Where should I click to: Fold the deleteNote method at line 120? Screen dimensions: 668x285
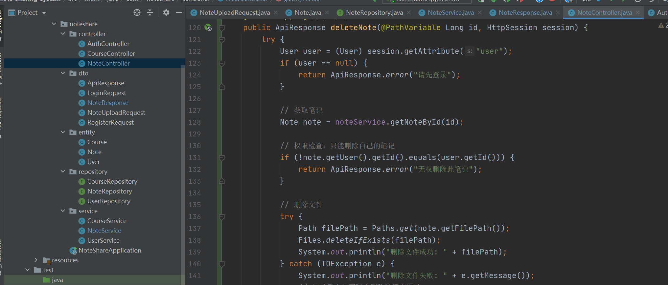222,28
